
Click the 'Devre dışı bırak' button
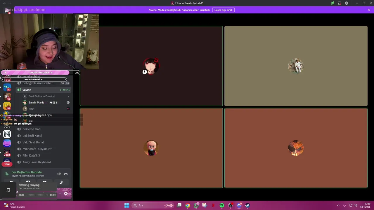tap(223, 10)
